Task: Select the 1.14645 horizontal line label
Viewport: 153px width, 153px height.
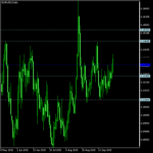Action: point(145,41)
